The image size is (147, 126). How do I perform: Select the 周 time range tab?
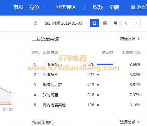pyautogui.click(x=105, y=23)
